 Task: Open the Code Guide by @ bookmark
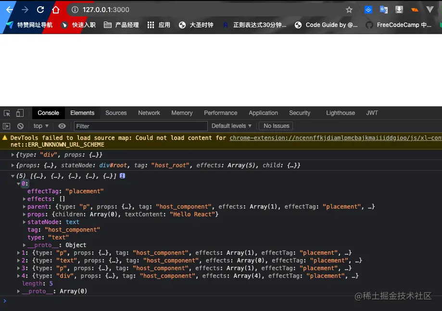[x=326, y=25]
